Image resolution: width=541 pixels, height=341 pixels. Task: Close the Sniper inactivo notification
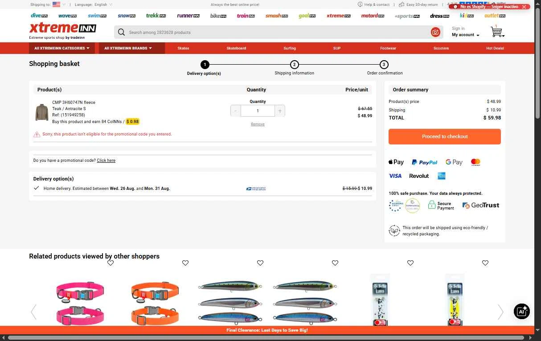click(x=524, y=7)
